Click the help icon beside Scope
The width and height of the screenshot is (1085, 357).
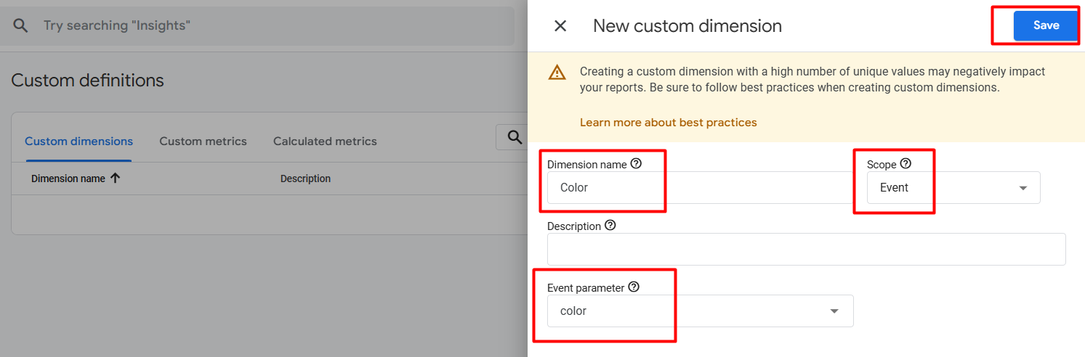tap(905, 164)
